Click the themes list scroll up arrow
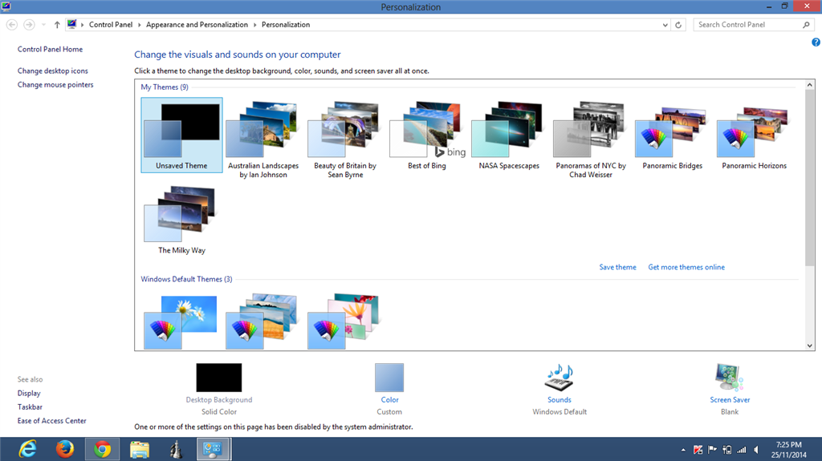The width and height of the screenshot is (822, 461). click(x=810, y=84)
